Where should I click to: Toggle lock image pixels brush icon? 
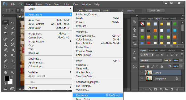click(x=153, y=66)
